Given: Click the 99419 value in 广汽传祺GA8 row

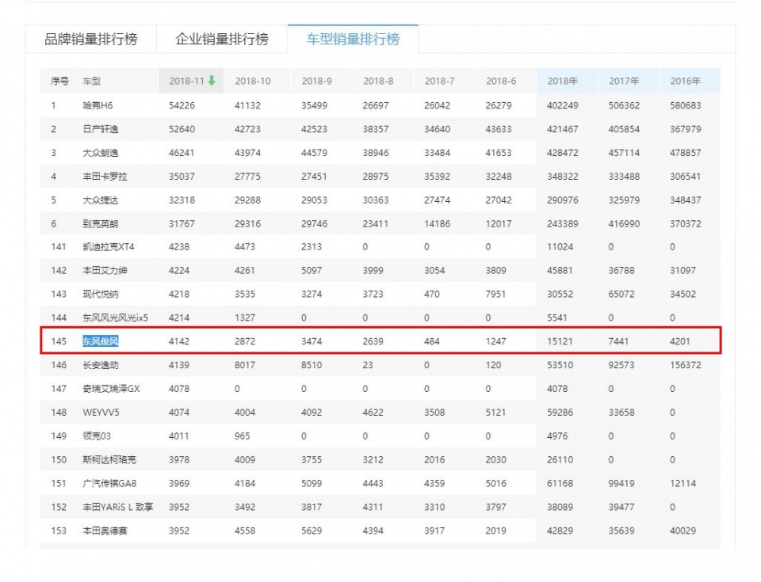Looking at the screenshot, I should (621, 483).
